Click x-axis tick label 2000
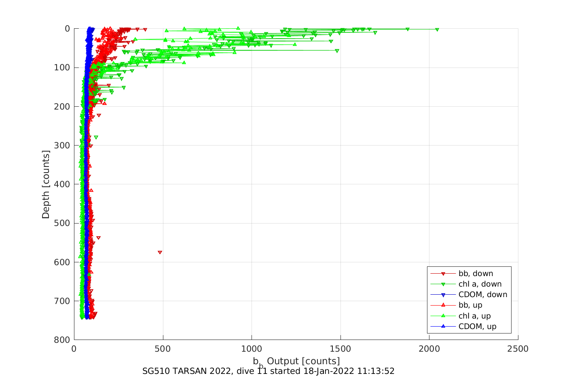Image resolution: width=573 pixels, height=382 pixels. point(429,349)
